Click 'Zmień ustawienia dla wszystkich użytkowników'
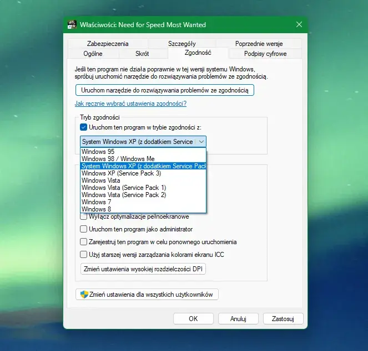 click(x=147, y=295)
